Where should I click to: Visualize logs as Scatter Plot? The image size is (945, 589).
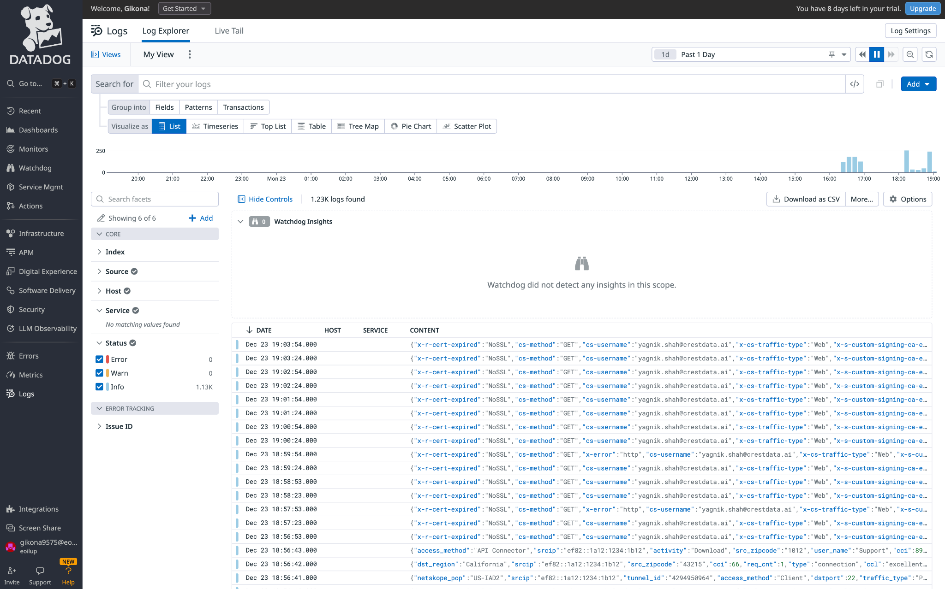point(467,126)
